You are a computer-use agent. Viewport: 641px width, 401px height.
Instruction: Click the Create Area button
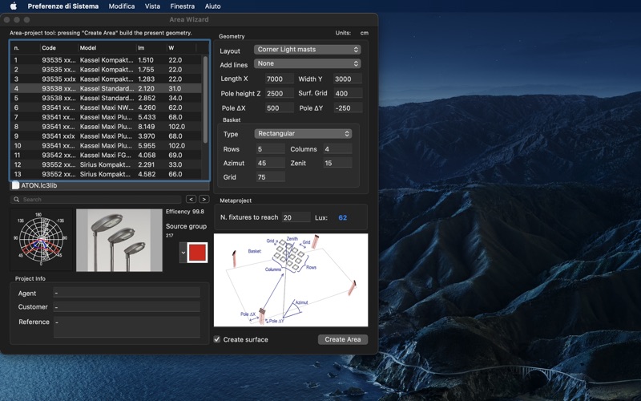[x=343, y=339]
